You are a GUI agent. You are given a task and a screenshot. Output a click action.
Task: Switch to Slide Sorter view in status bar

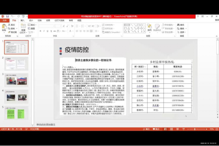(x=172, y=129)
